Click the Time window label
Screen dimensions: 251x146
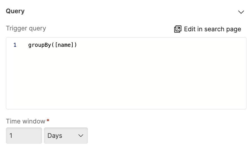(x=25, y=121)
